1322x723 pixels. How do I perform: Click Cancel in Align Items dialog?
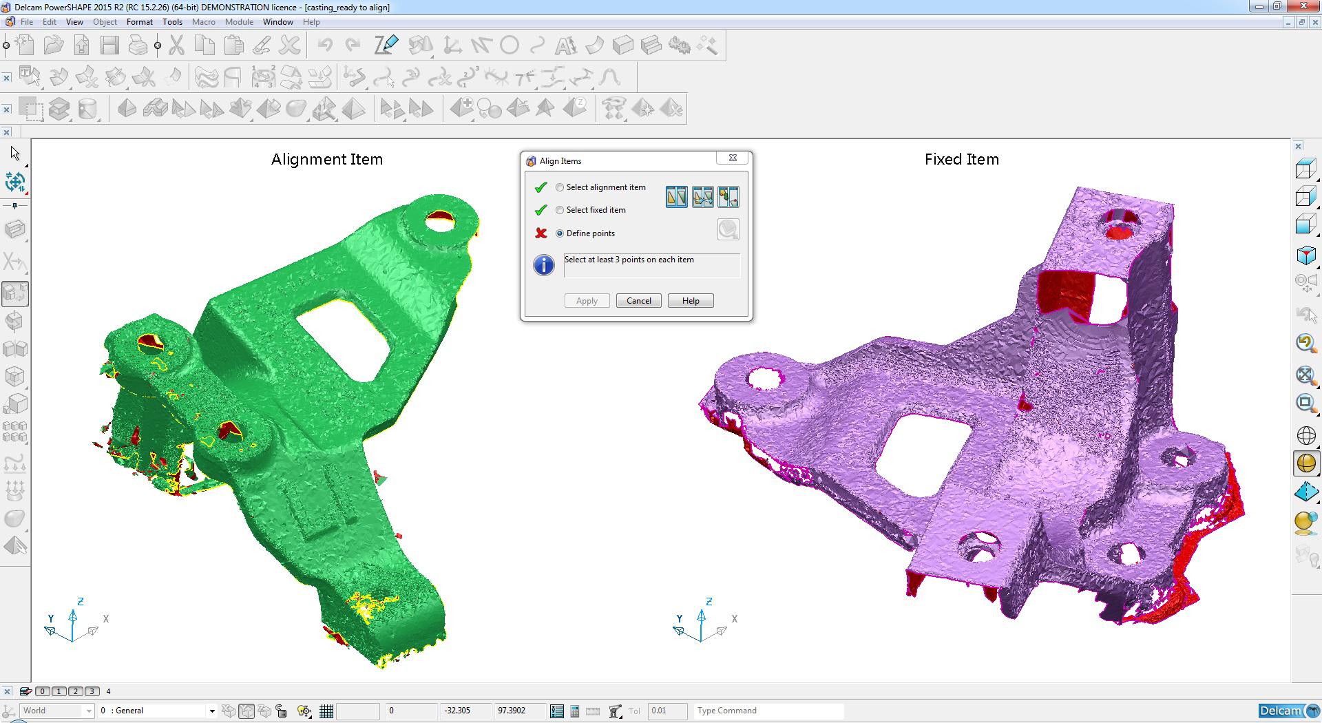(x=638, y=301)
